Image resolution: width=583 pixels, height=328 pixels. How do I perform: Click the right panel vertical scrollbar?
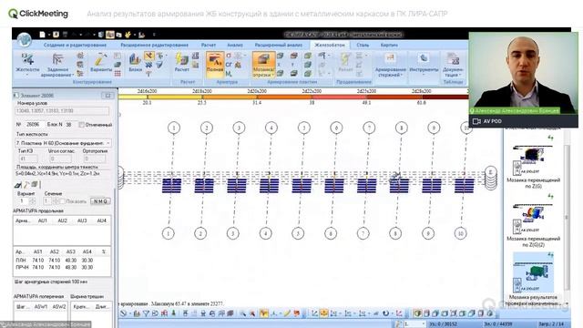coord(567,217)
